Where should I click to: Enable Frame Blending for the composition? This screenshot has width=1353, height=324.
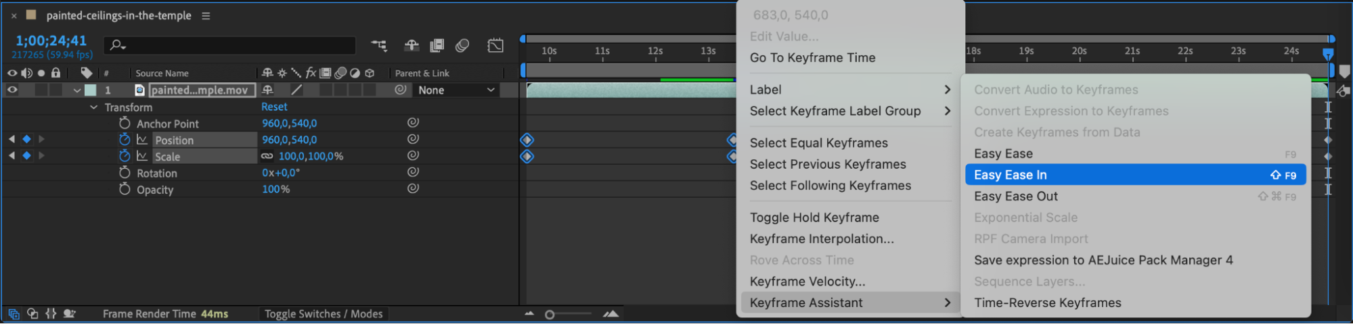click(x=437, y=45)
